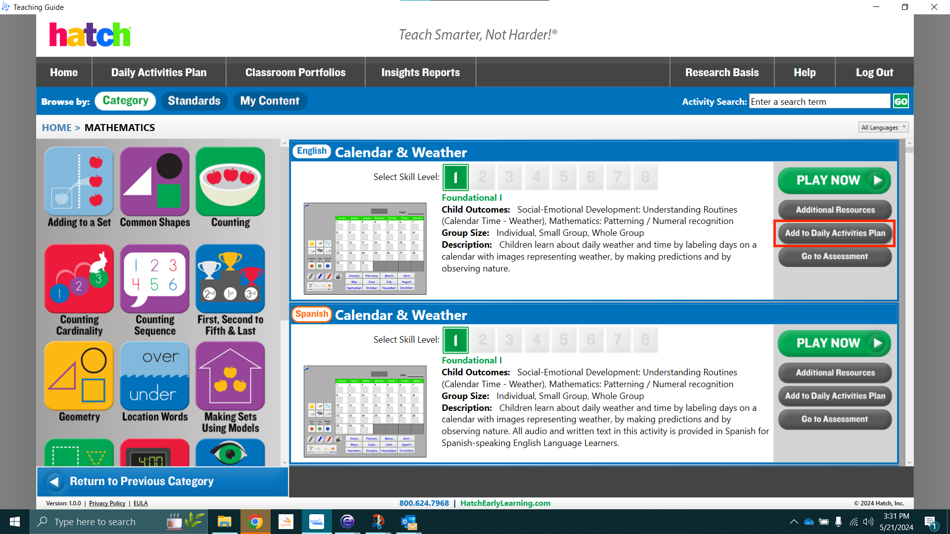Open Google Chrome from taskbar

tap(255, 522)
